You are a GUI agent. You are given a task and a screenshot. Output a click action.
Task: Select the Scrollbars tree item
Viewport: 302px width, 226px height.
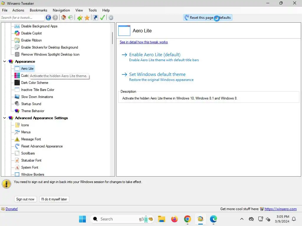28,153
